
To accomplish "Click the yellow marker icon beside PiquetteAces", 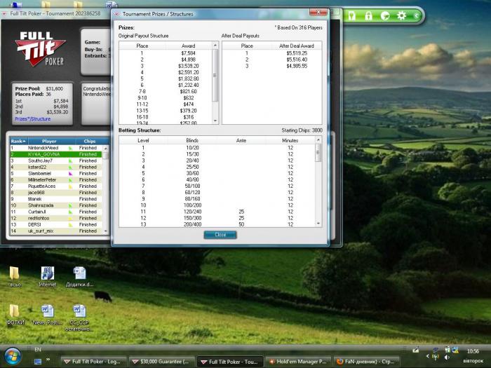I will click(x=70, y=186).
